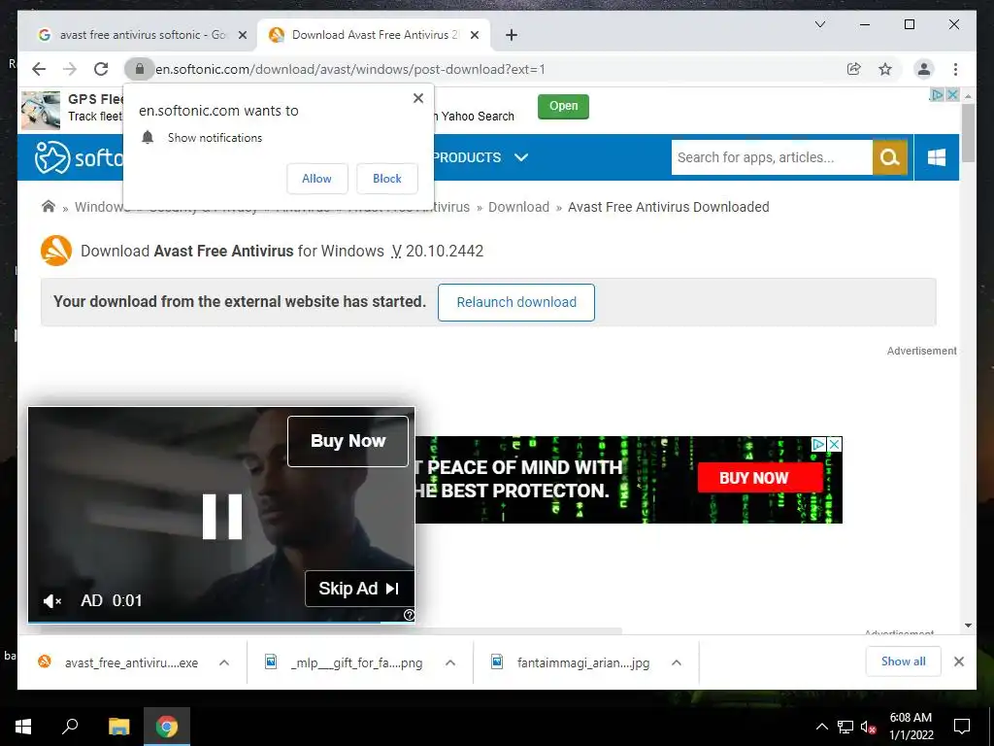Select the Windows platform icon

tap(937, 157)
